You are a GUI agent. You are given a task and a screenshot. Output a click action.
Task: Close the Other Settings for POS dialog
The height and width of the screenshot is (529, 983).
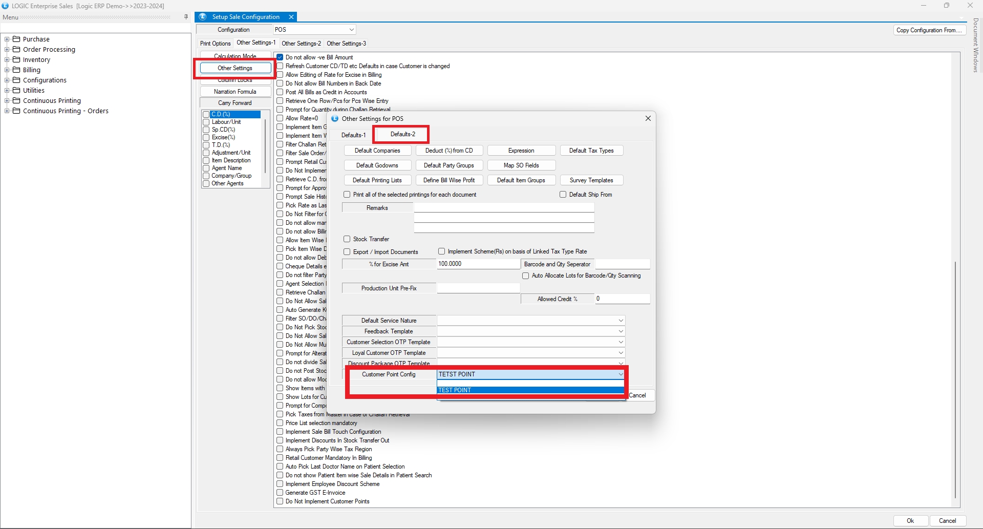tap(648, 118)
